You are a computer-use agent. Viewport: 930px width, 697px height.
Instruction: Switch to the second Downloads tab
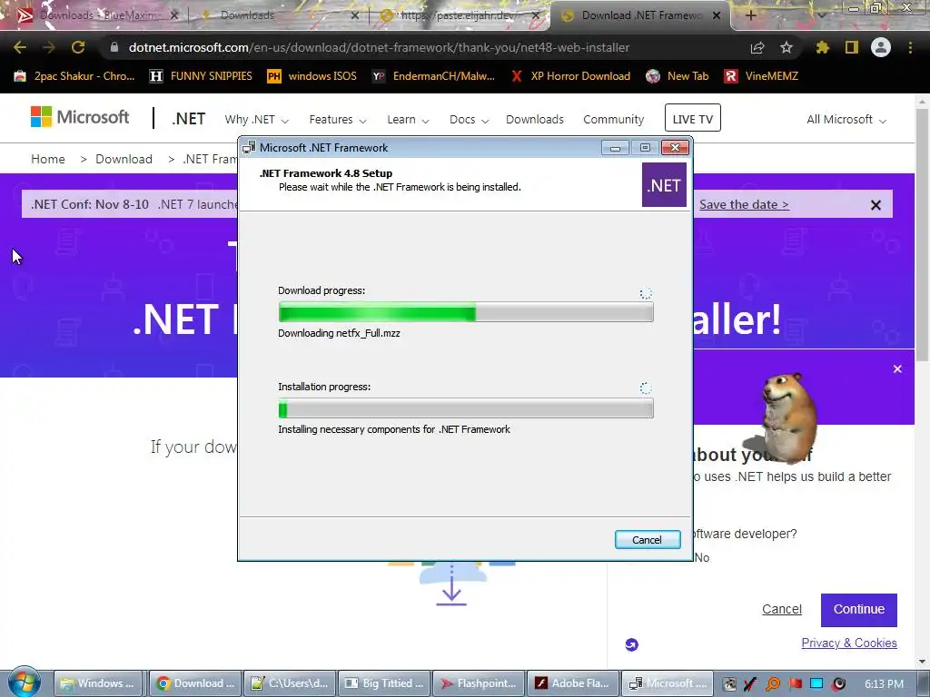click(280, 15)
